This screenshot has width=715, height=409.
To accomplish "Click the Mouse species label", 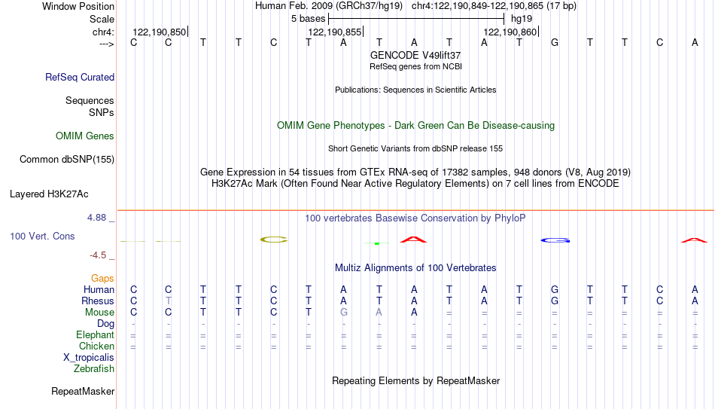I will (99, 313).
